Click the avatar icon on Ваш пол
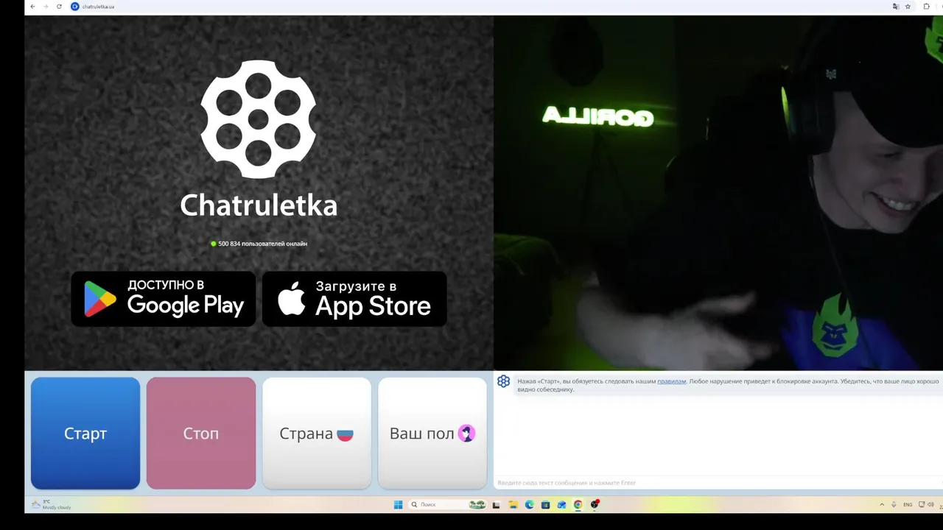This screenshot has width=943, height=530. tap(466, 434)
